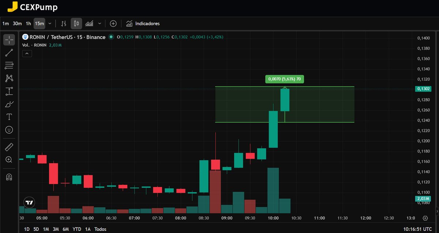Select the trend line drawing tool
The height and width of the screenshot is (233, 439).
point(9,53)
